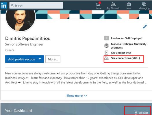Focus the Search input field
The height and width of the screenshot is (115, 152).
point(36,5)
